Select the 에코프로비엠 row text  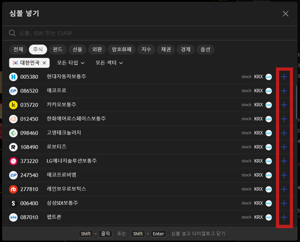coord(62,175)
